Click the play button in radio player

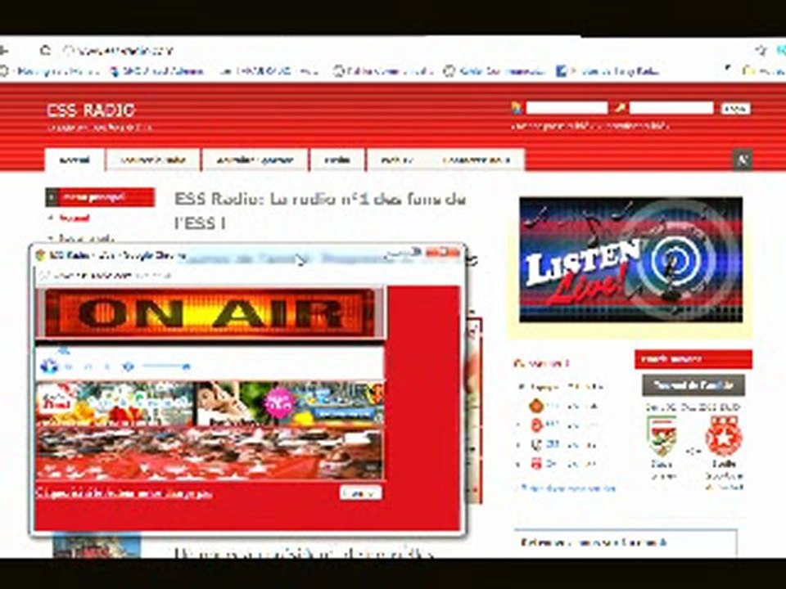point(48,366)
